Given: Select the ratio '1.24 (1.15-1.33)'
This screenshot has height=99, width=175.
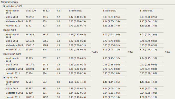Looking at the screenshot, I should (148, 58).
